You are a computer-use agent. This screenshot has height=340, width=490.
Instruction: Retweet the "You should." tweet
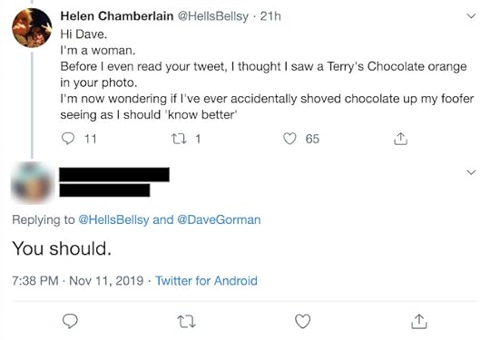[x=186, y=321]
